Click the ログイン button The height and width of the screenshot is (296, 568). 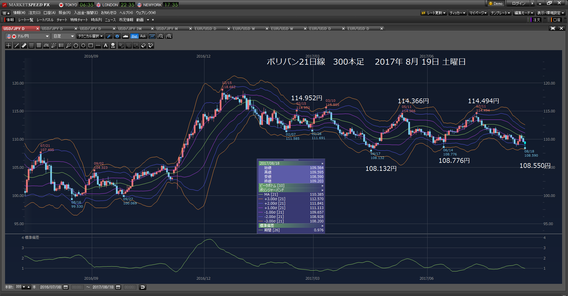pos(519,4)
